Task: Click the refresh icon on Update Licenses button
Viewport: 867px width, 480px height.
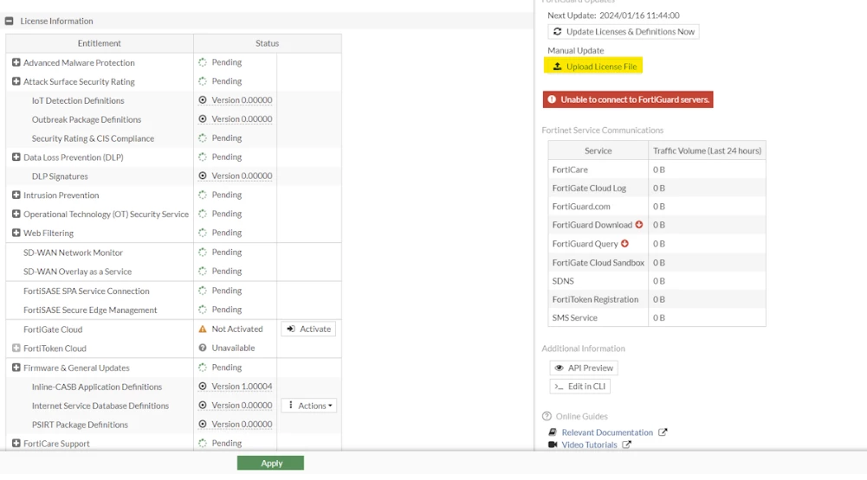Action: [558, 31]
